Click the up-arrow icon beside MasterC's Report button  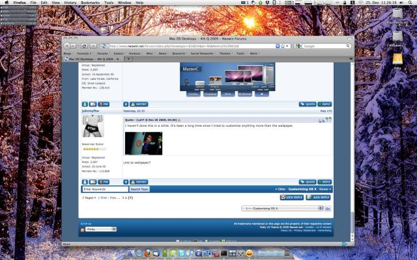[x=126, y=104]
